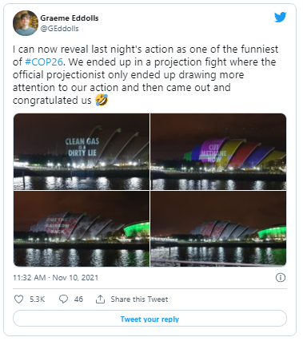Open the bottom-right night river photo
This screenshot has height=341, width=303.
(x=218, y=228)
